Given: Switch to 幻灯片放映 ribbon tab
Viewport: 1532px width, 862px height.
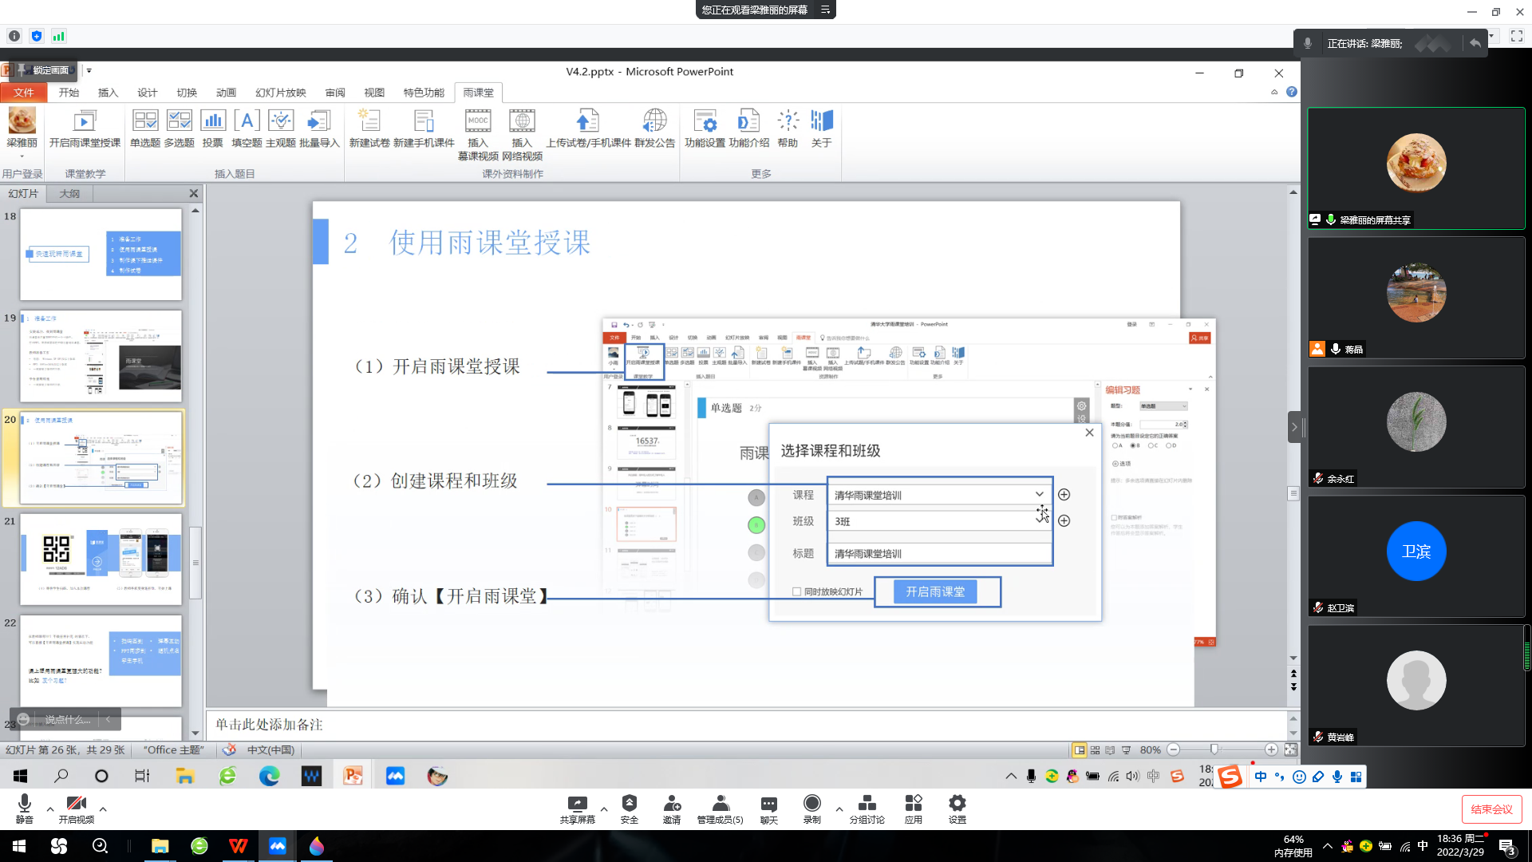Looking at the screenshot, I should click(281, 93).
